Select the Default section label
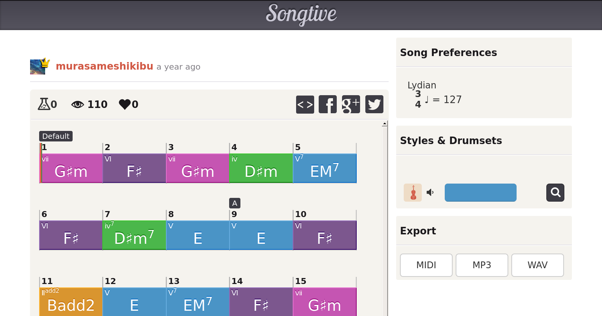 pyautogui.click(x=56, y=136)
